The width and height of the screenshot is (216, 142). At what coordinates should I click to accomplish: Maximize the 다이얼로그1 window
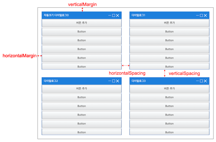[x=201, y=15]
